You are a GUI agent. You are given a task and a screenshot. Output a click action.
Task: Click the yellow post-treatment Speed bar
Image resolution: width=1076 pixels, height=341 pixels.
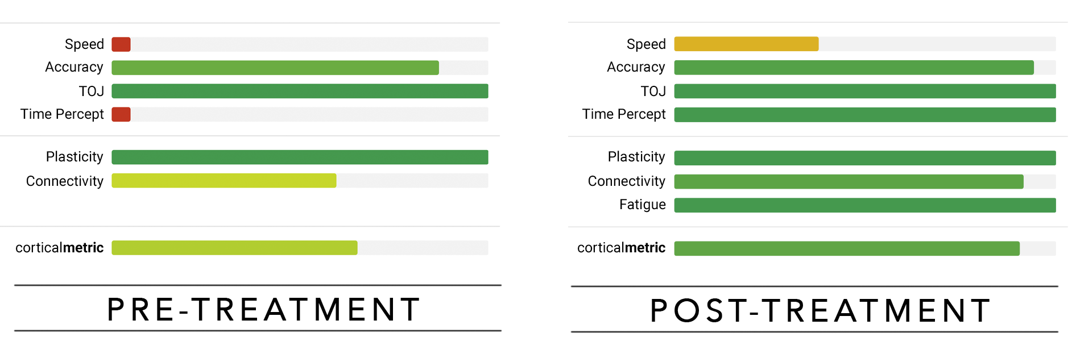click(x=746, y=44)
